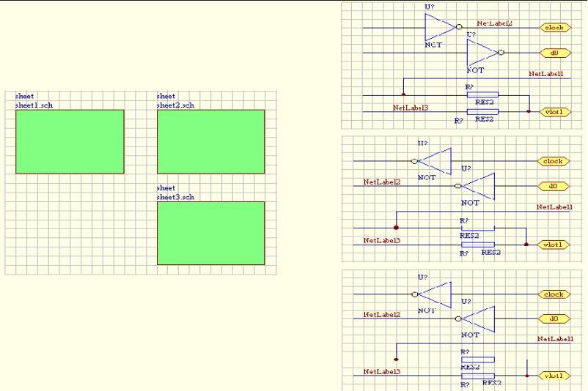The width and height of the screenshot is (588, 391).
Task: Select the clock port in bottom schematic
Action: click(552, 294)
